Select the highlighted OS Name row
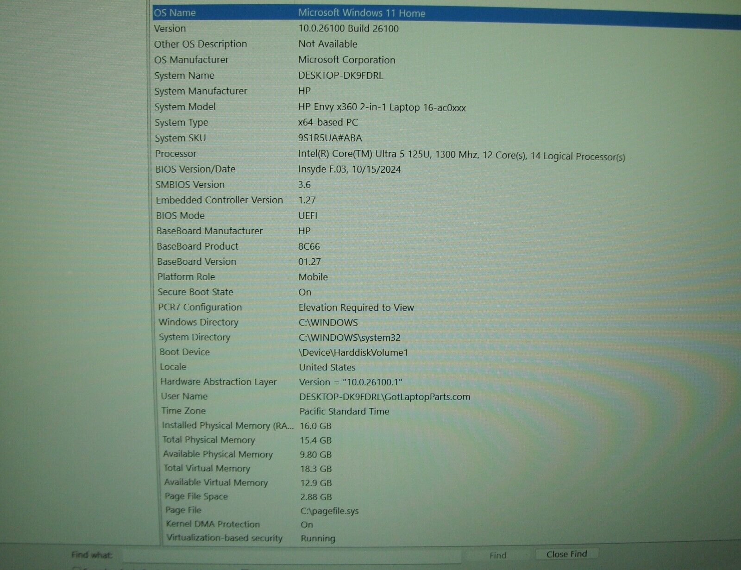The width and height of the screenshot is (741, 570). [x=175, y=13]
